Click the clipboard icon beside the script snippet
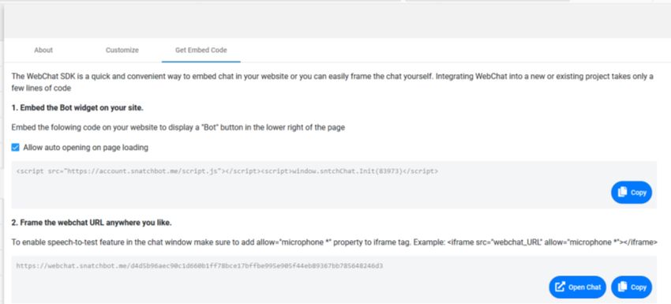 click(622, 192)
